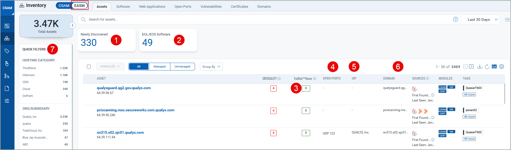This screenshot has height=150, width=511.
Task: Click the search for assets field
Action: [269, 19]
